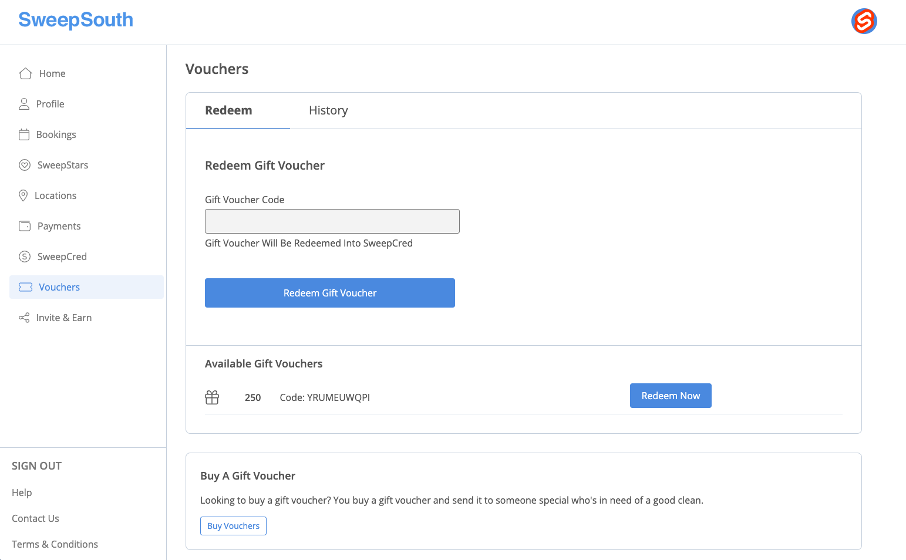The height and width of the screenshot is (560, 906).
Task: Click the Home house icon in sidebar
Action: tap(25, 73)
